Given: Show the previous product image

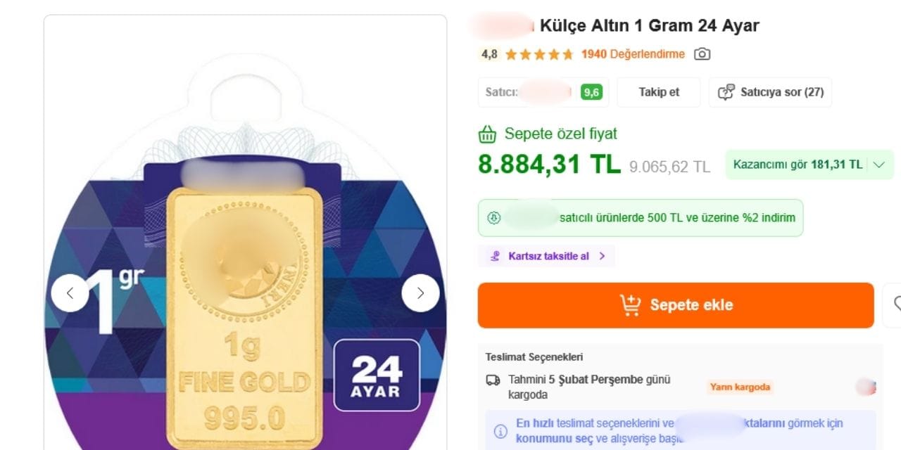Looking at the screenshot, I should 70,293.
